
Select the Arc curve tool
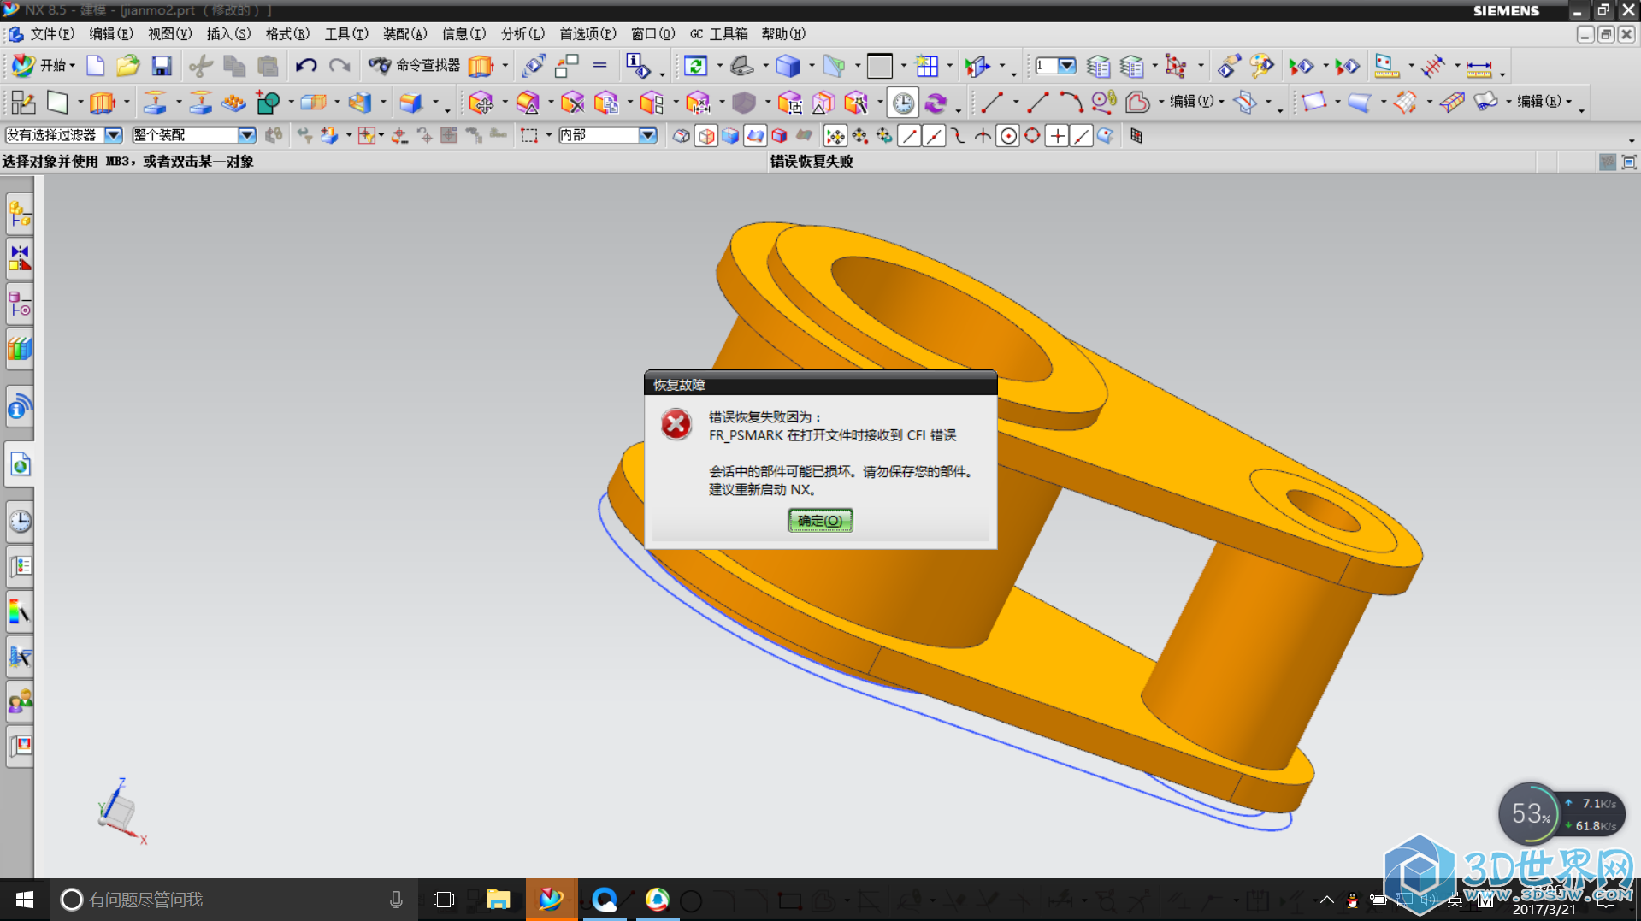coord(1071,103)
